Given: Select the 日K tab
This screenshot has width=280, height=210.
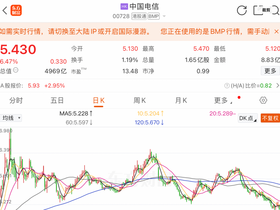Looking at the screenshot, I should pyautogui.click(x=99, y=101).
